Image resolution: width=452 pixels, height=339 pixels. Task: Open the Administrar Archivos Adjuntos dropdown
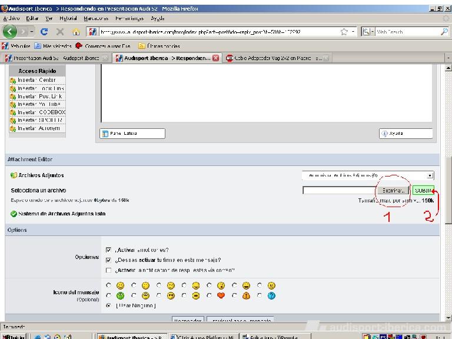(x=368, y=175)
